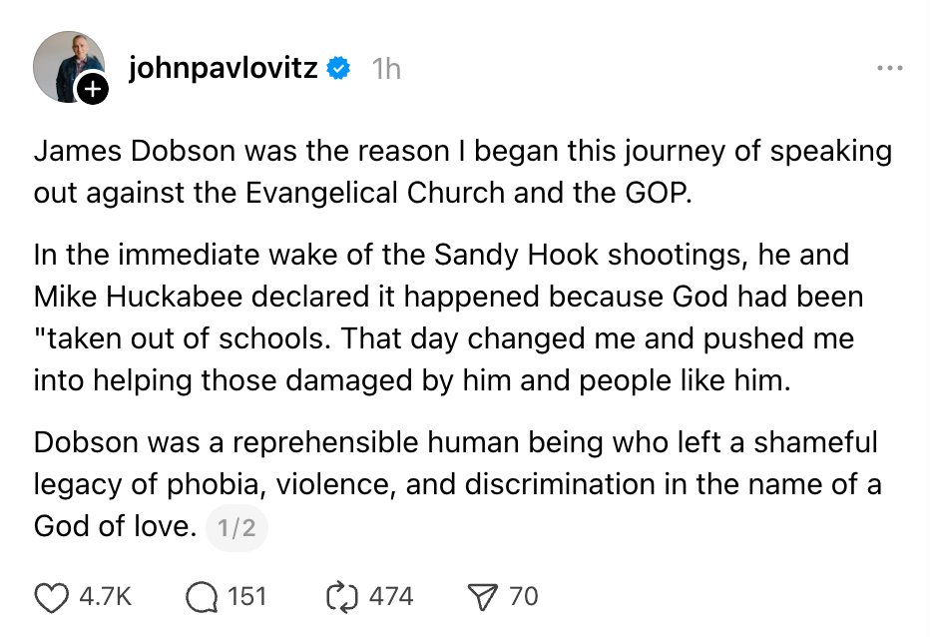Follow johnpavlovitz via the plus badge
This screenshot has height=637, width=930.
point(93,90)
